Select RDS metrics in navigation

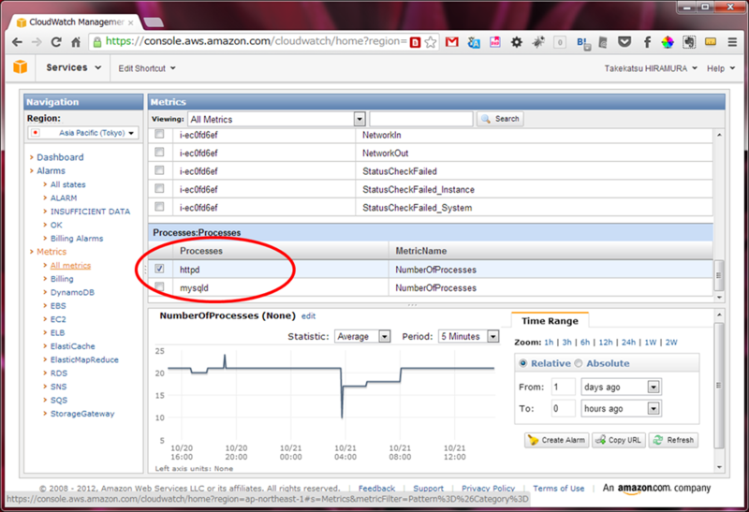coord(59,373)
